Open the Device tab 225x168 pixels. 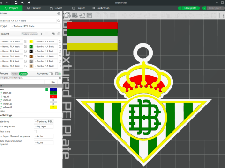click(x=56, y=8)
